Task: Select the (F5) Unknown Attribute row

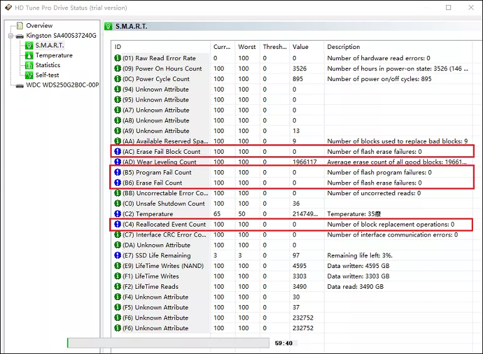Action: [x=292, y=307]
